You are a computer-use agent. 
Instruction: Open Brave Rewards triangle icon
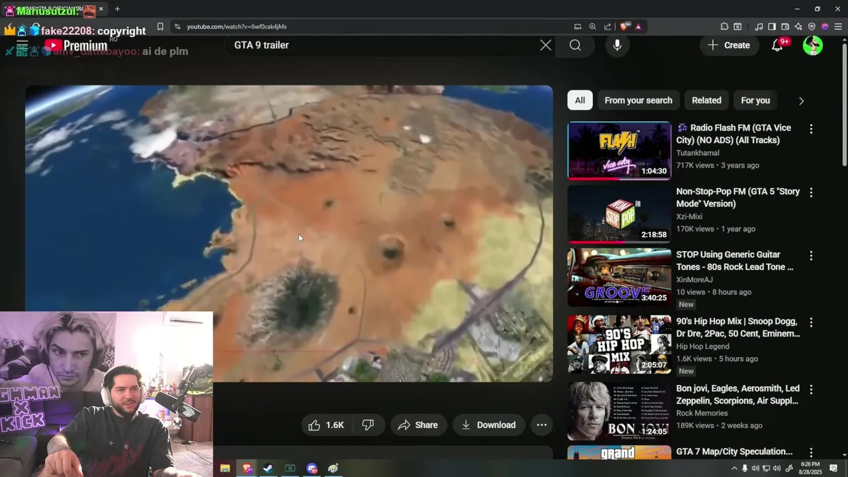[638, 26]
